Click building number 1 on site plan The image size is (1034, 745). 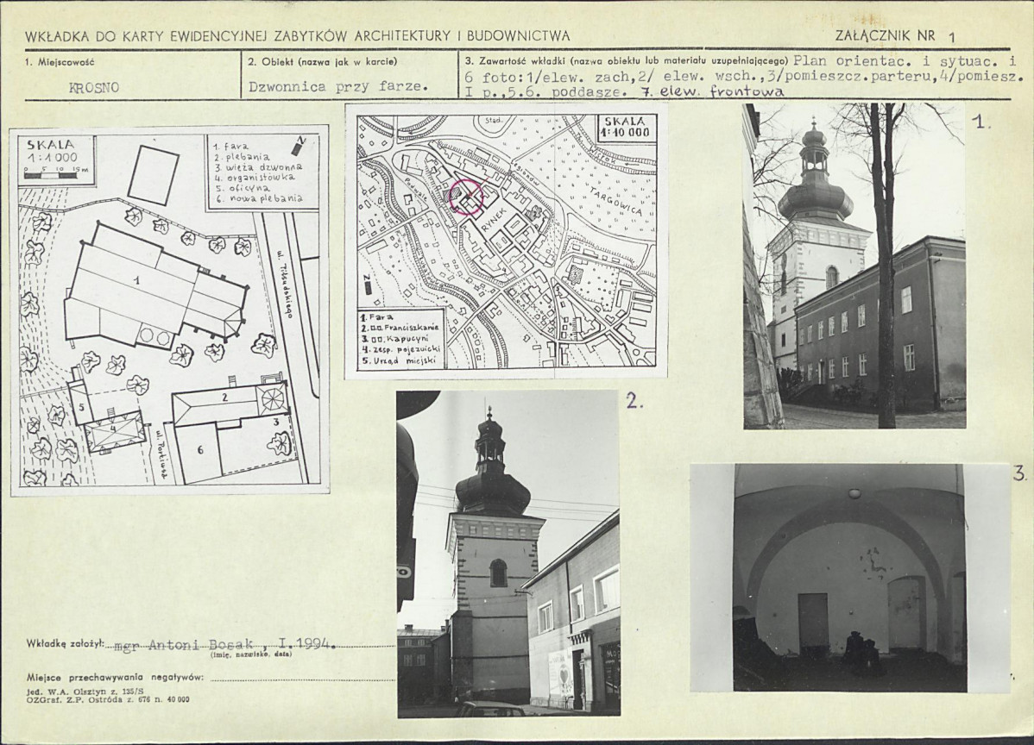click(136, 280)
